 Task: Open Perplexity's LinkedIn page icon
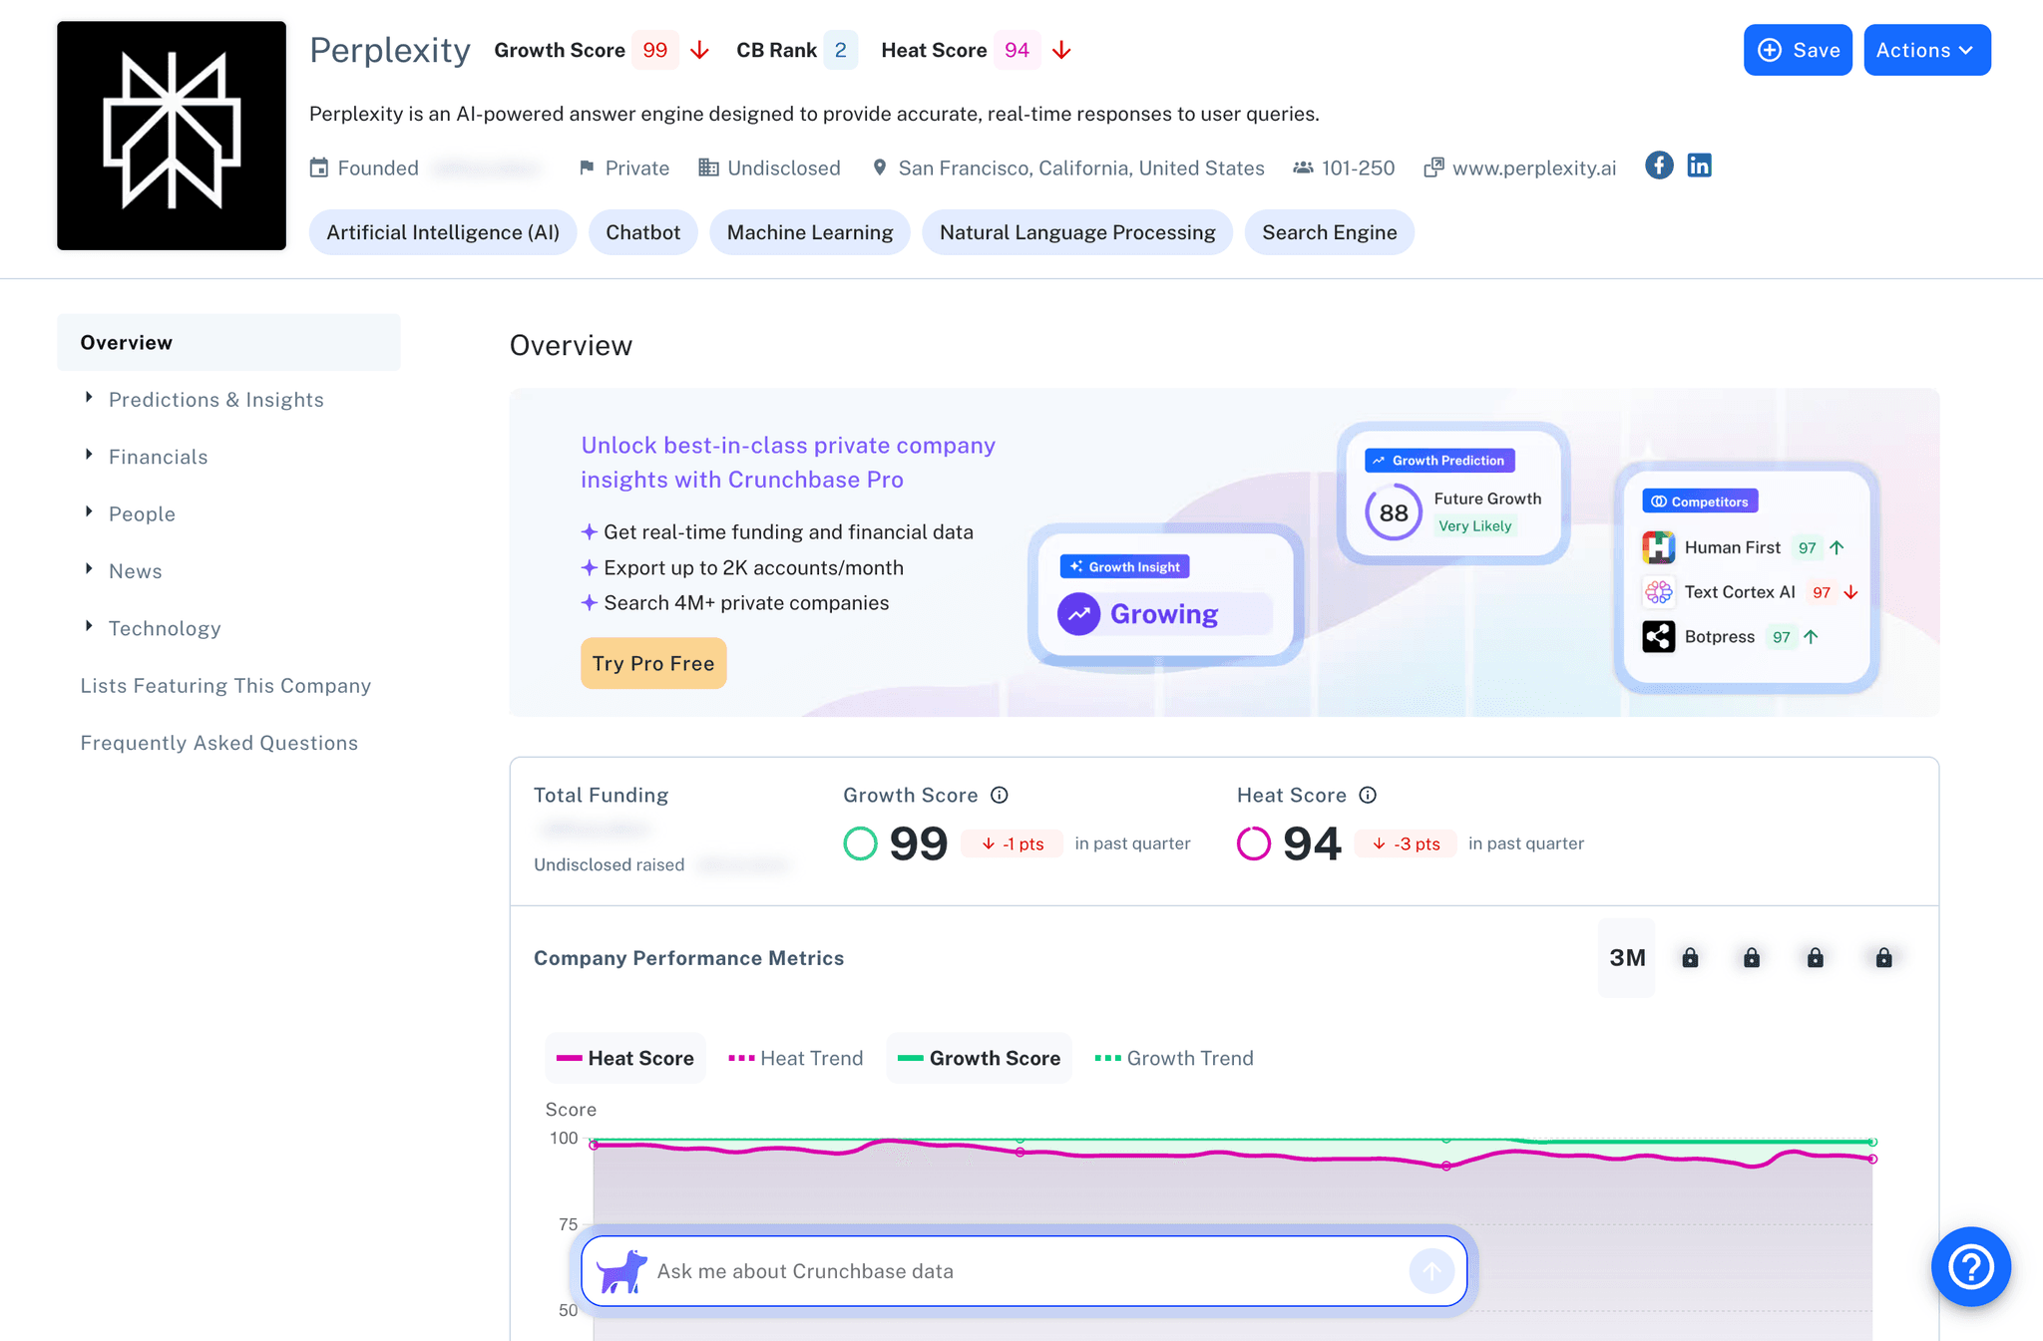(x=1699, y=166)
